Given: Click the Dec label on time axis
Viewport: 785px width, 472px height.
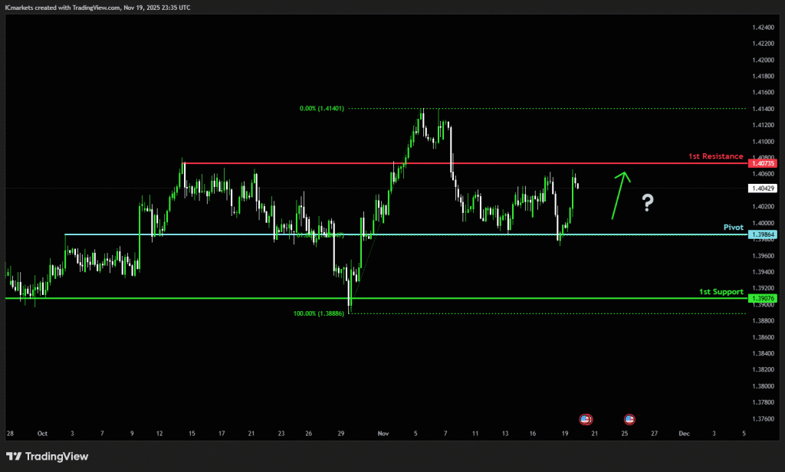Looking at the screenshot, I should coord(684,433).
